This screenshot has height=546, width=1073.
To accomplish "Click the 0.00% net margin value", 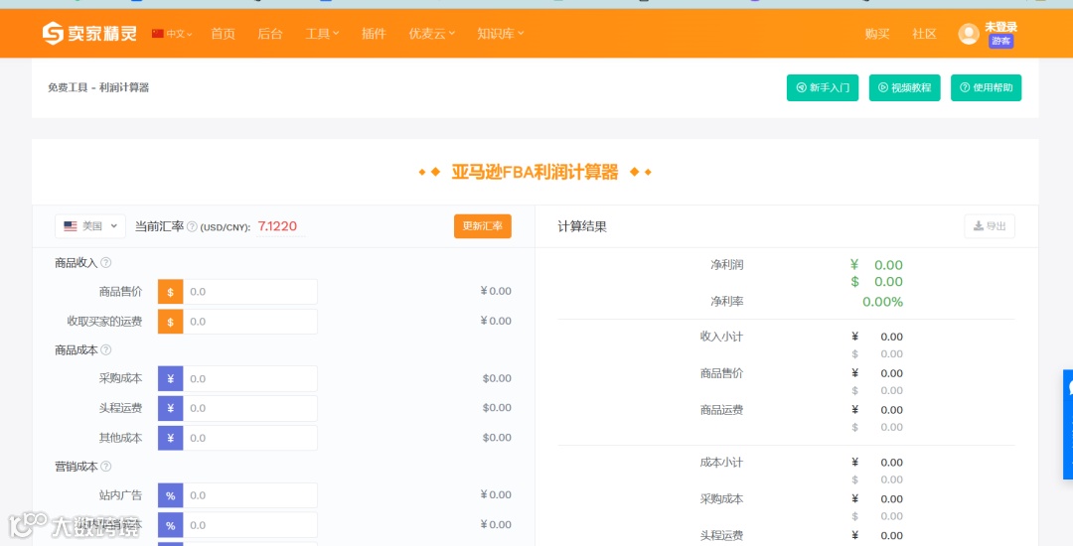I will (883, 302).
